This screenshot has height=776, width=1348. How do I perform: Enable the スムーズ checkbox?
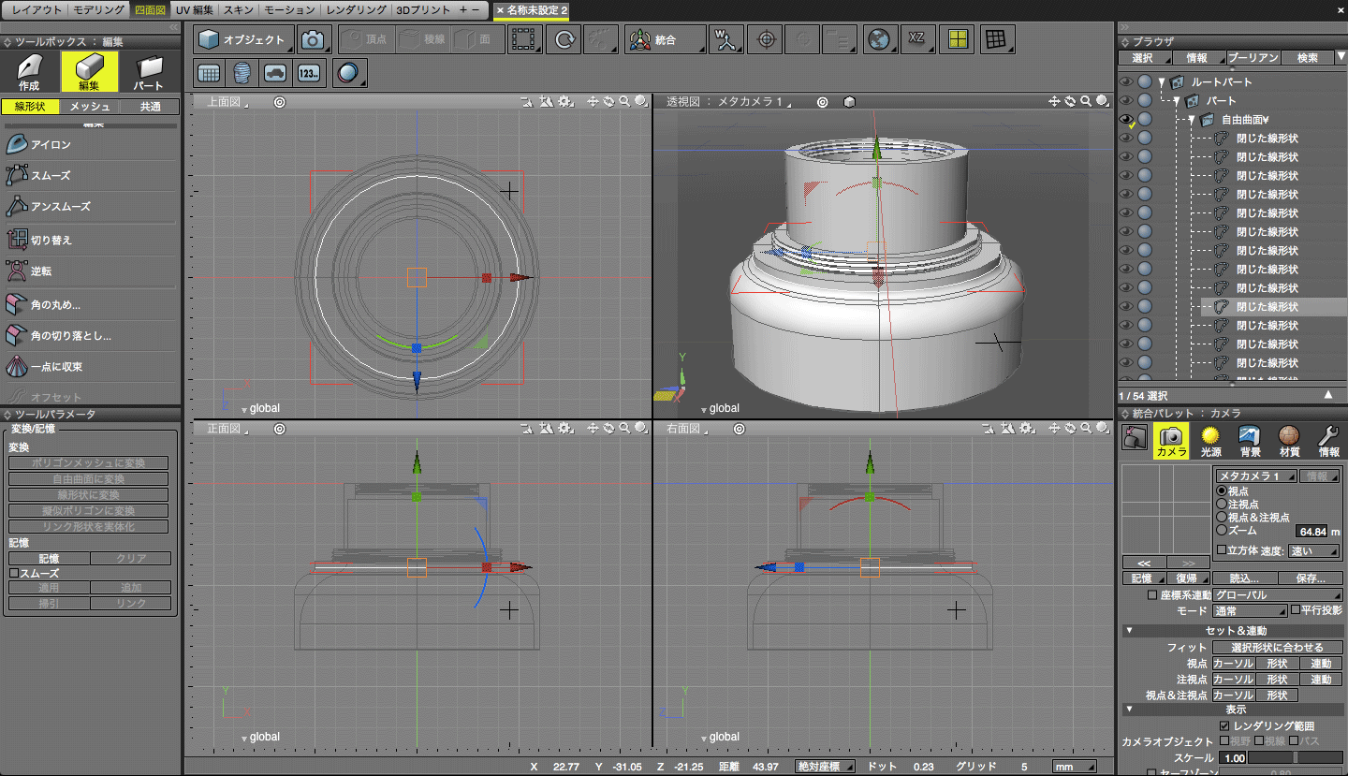point(14,573)
